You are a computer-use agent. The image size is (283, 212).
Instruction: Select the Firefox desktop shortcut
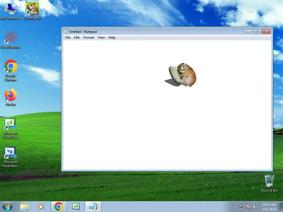click(11, 97)
